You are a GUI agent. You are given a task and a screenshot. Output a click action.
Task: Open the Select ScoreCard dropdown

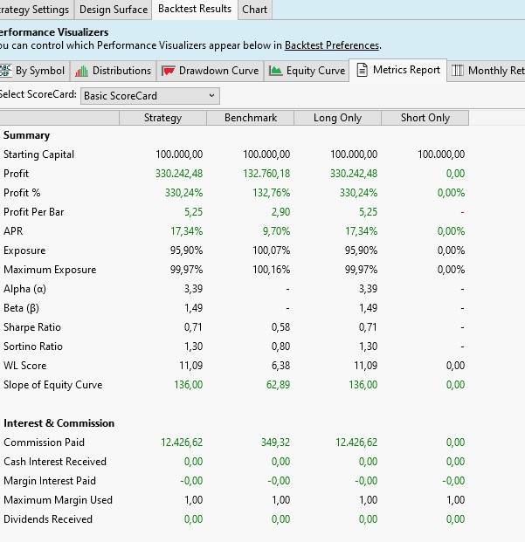click(x=149, y=94)
